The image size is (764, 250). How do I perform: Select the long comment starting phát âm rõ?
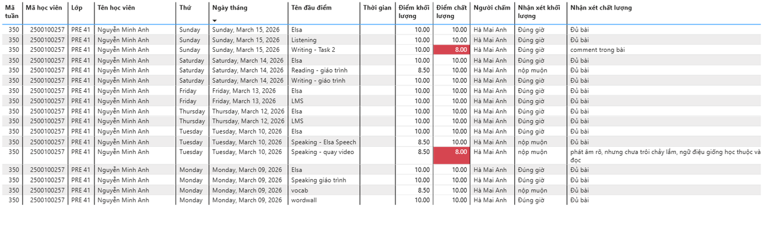[x=665, y=156]
